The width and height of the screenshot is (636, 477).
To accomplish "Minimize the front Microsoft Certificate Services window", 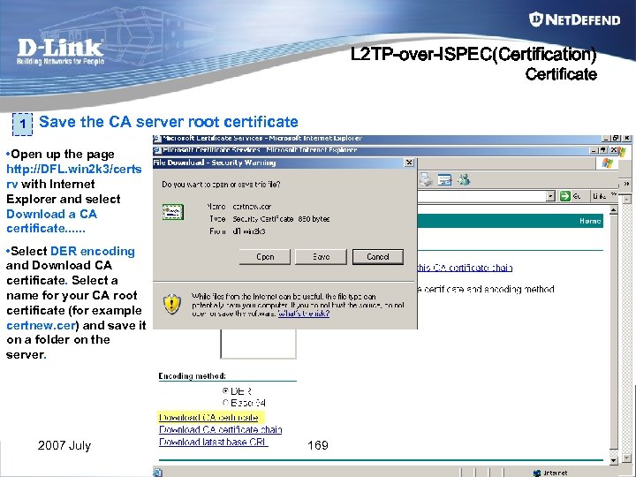I will [594, 150].
